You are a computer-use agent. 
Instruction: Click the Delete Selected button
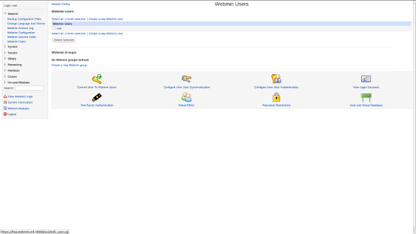point(64,40)
